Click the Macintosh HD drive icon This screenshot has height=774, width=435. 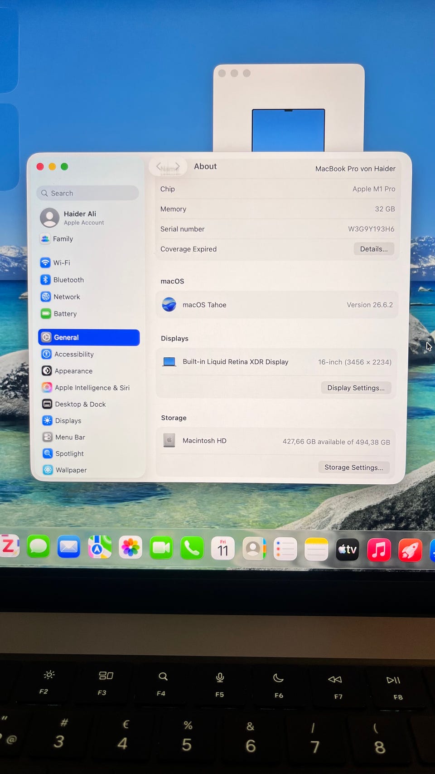pos(169,440)
